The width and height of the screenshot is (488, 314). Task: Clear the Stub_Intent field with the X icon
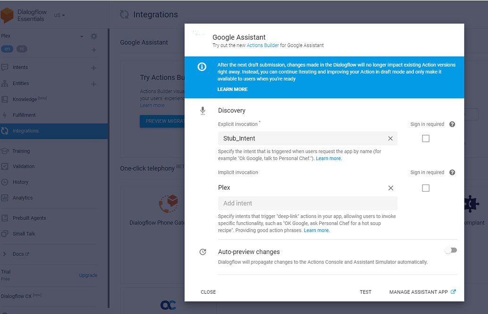pos(390,138)
